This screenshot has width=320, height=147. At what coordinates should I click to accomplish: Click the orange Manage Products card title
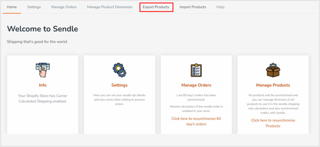pos(273,85)
